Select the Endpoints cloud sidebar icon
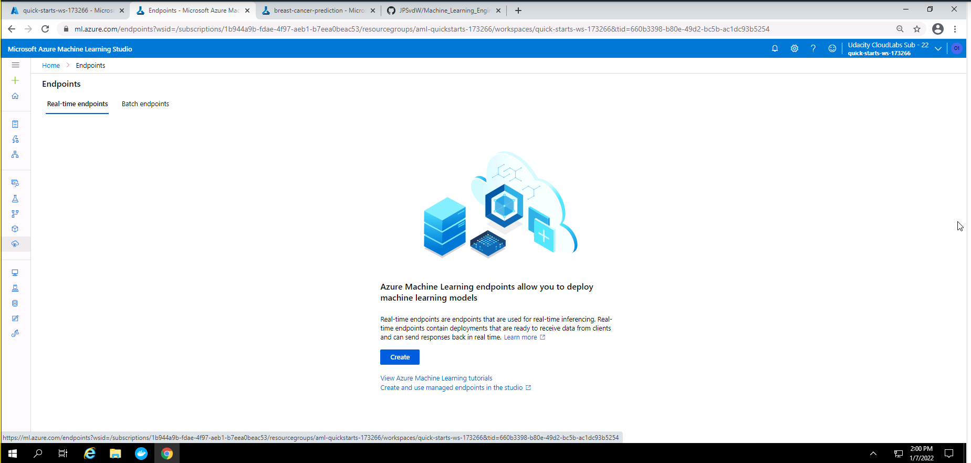971x463 pixels. 15,244
